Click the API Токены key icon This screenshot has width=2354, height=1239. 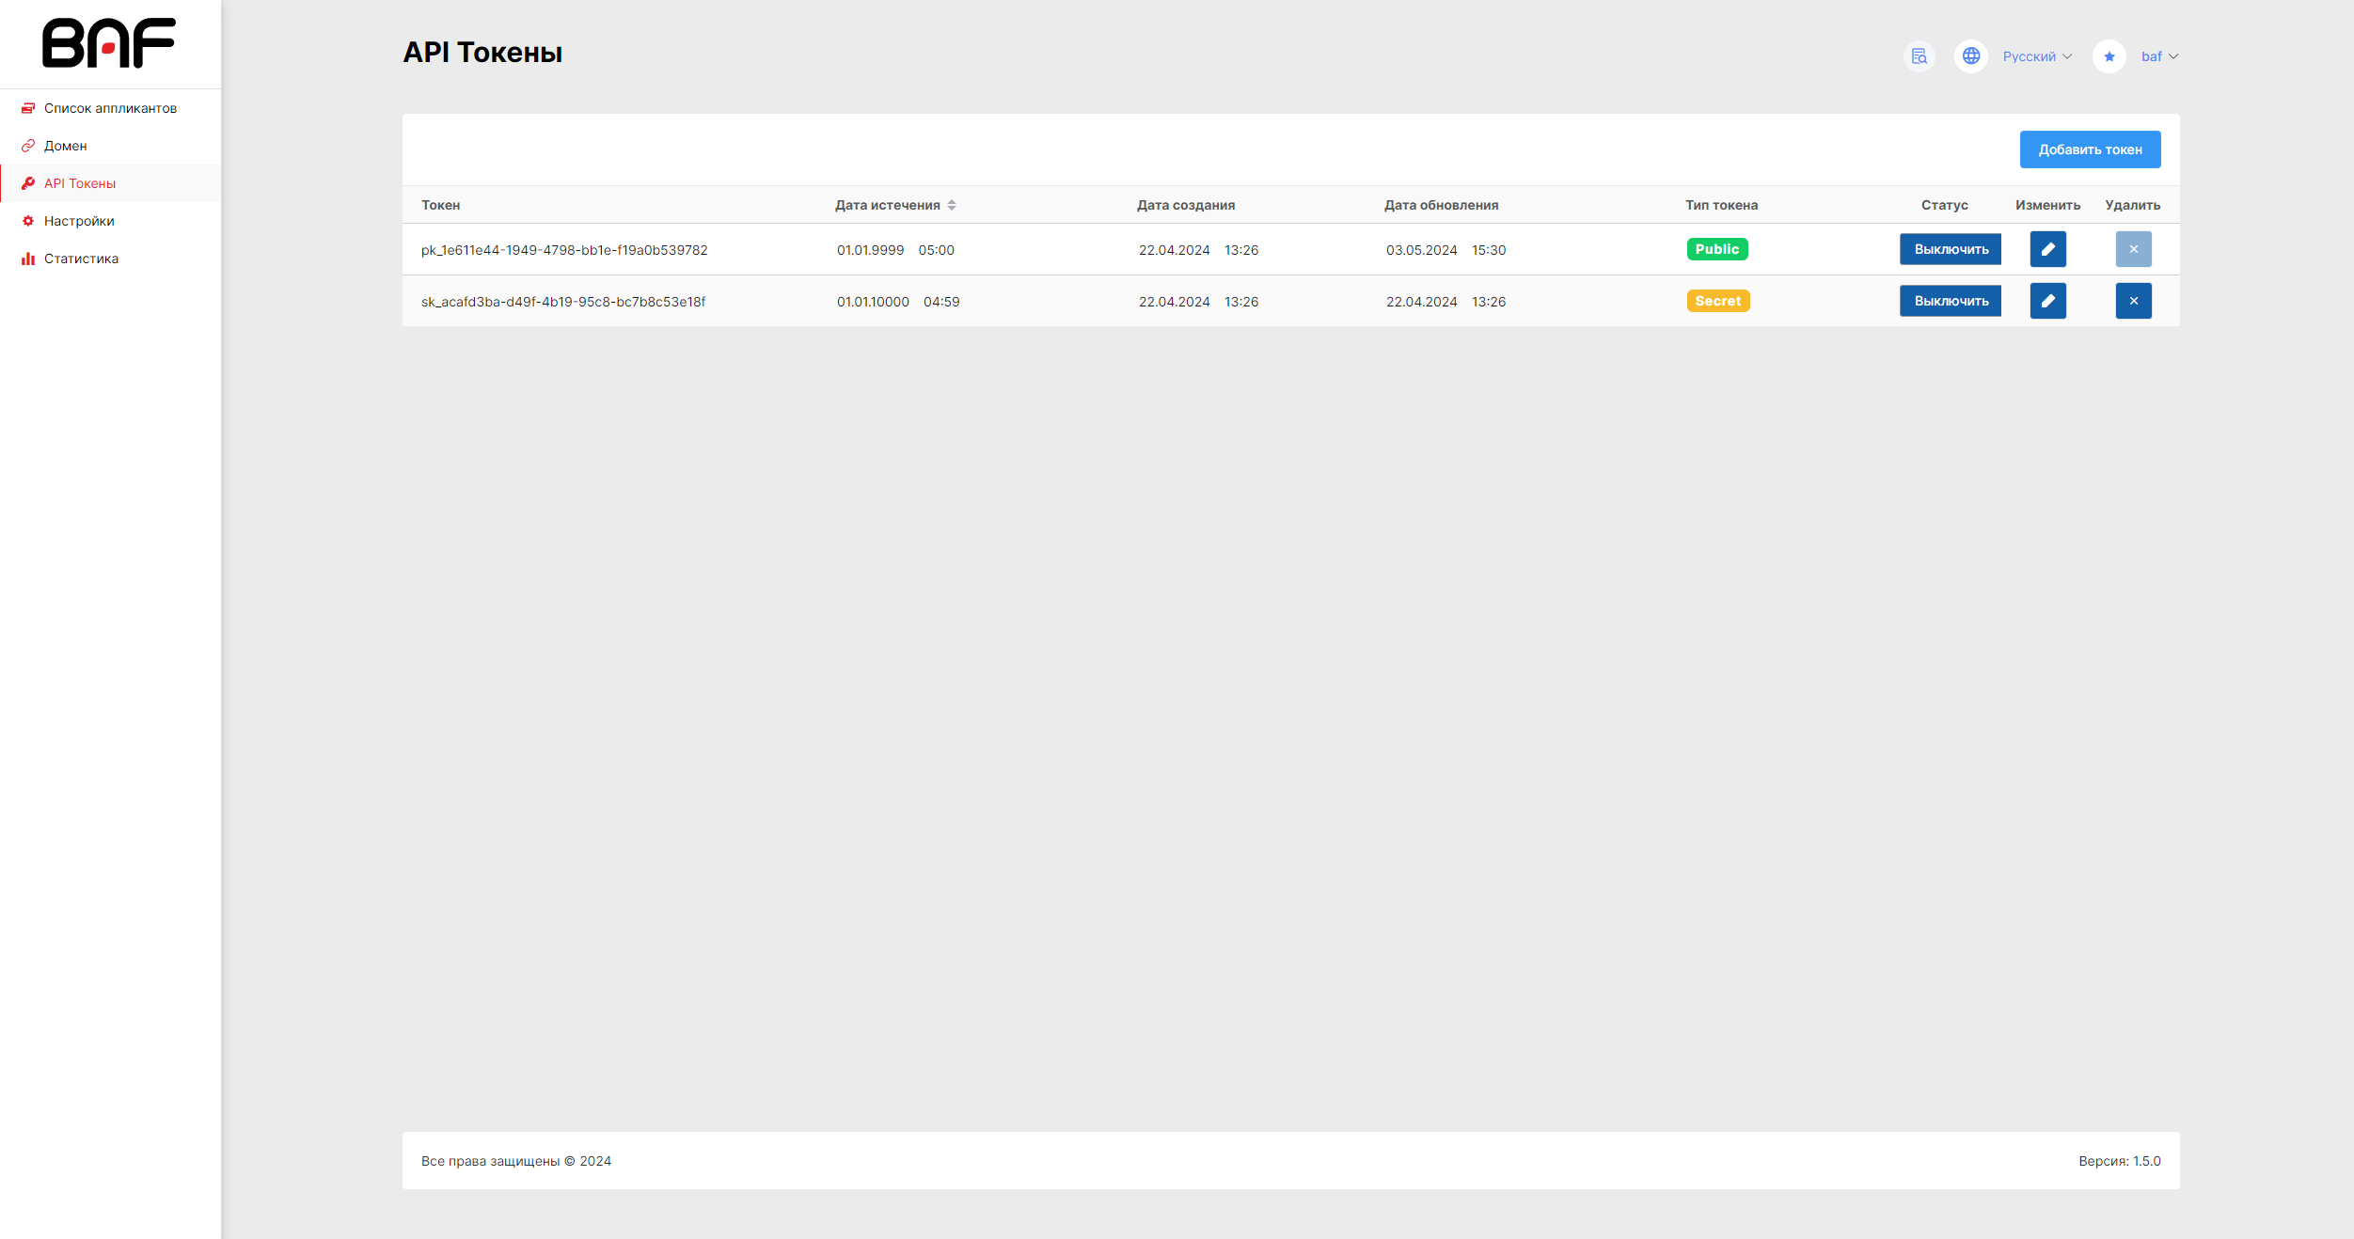click(28, 183)
